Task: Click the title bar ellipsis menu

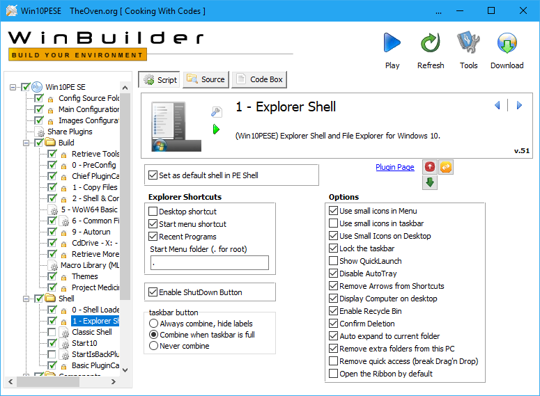Action: [x=438, y=11]
